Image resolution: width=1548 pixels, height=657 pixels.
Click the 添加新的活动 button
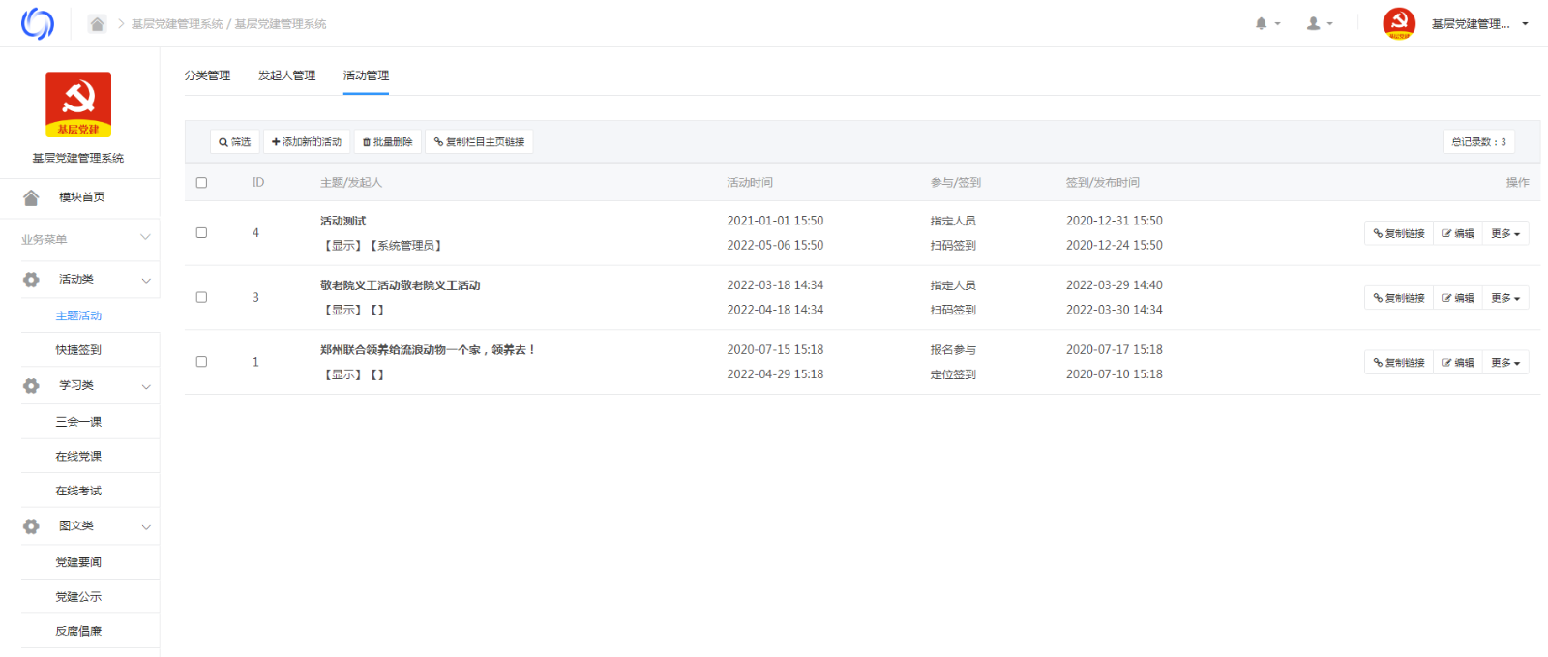[x=307, y=142]
